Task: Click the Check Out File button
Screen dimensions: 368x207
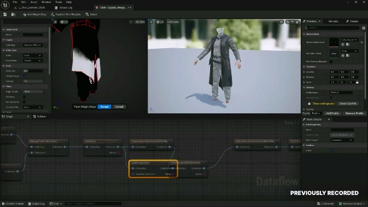Action: point(348,103)
